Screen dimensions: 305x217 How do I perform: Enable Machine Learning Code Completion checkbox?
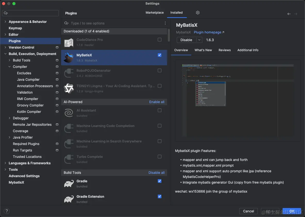click(160, 126)
